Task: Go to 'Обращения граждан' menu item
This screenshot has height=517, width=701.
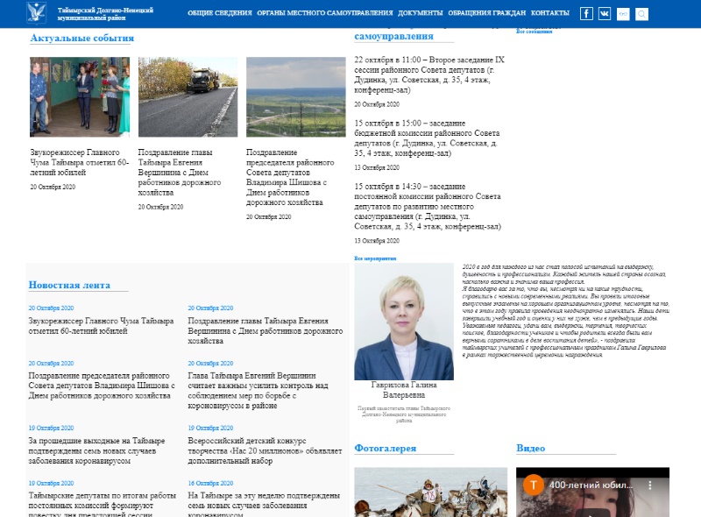Action: 486,14
